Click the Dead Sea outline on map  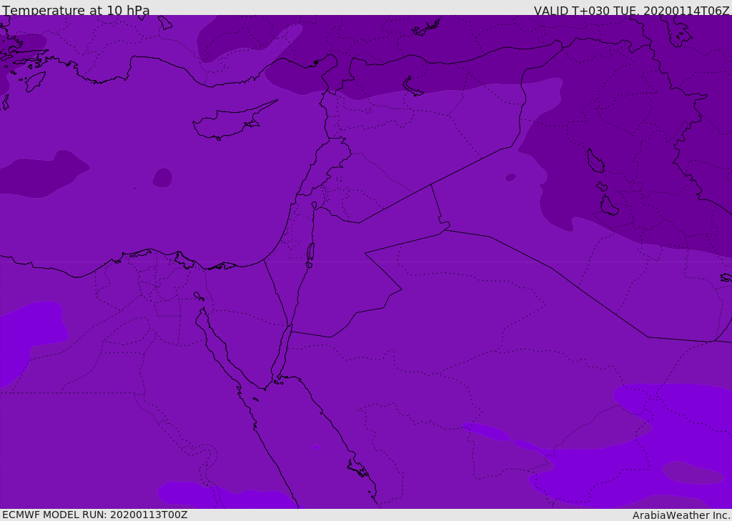pyautogui.click(x=310, y=255)
